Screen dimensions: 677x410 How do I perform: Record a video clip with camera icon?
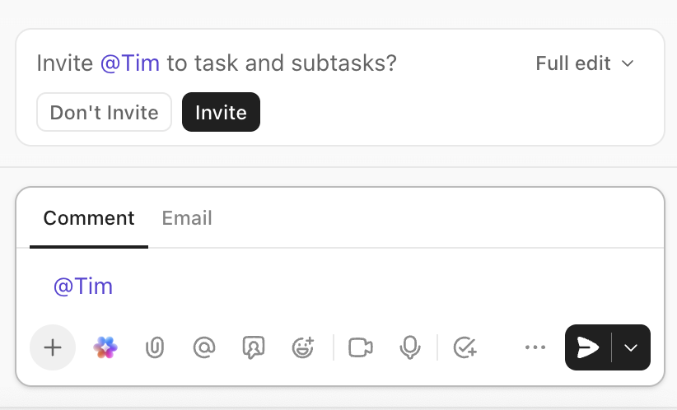361,347
